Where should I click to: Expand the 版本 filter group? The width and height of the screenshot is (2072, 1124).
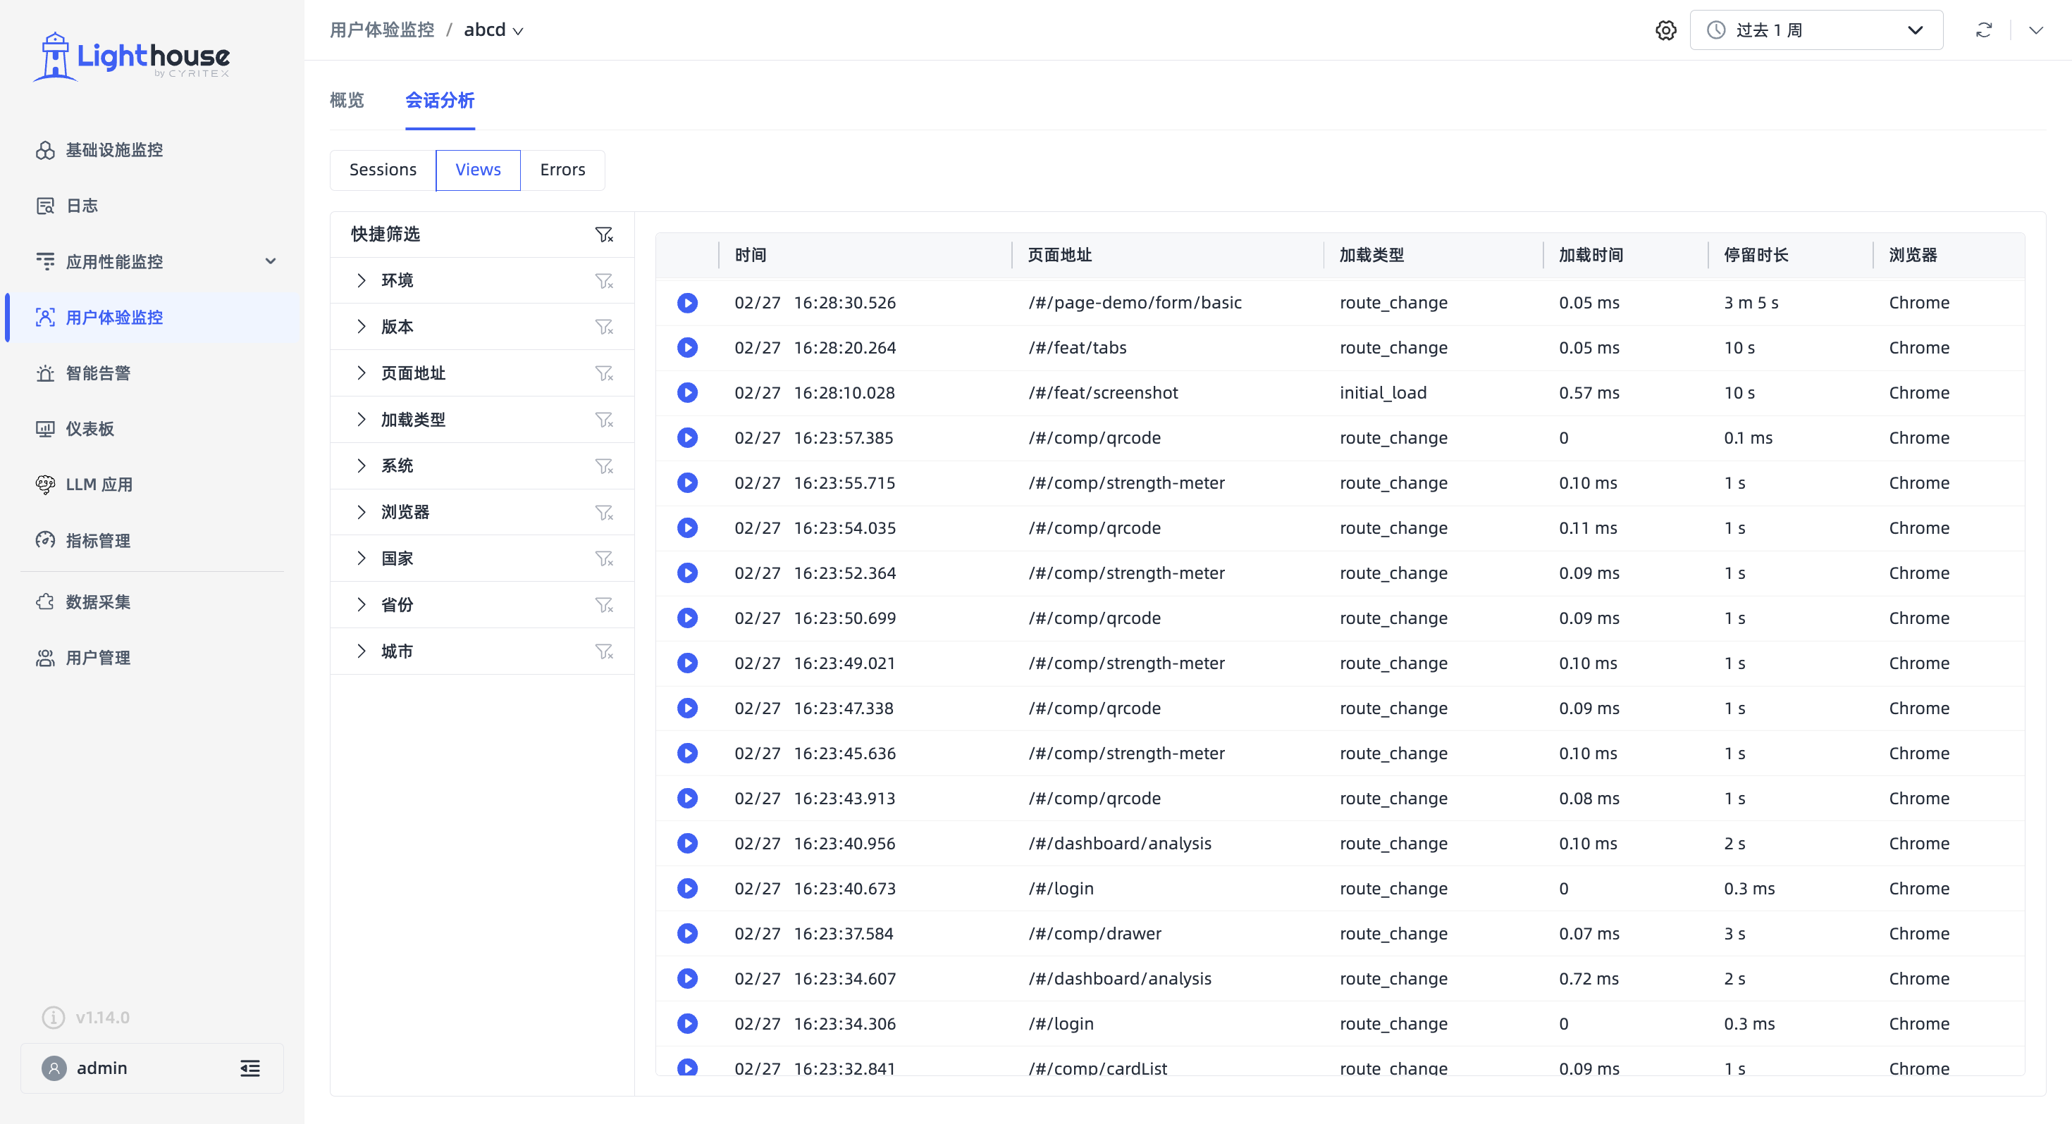(361, 327)
